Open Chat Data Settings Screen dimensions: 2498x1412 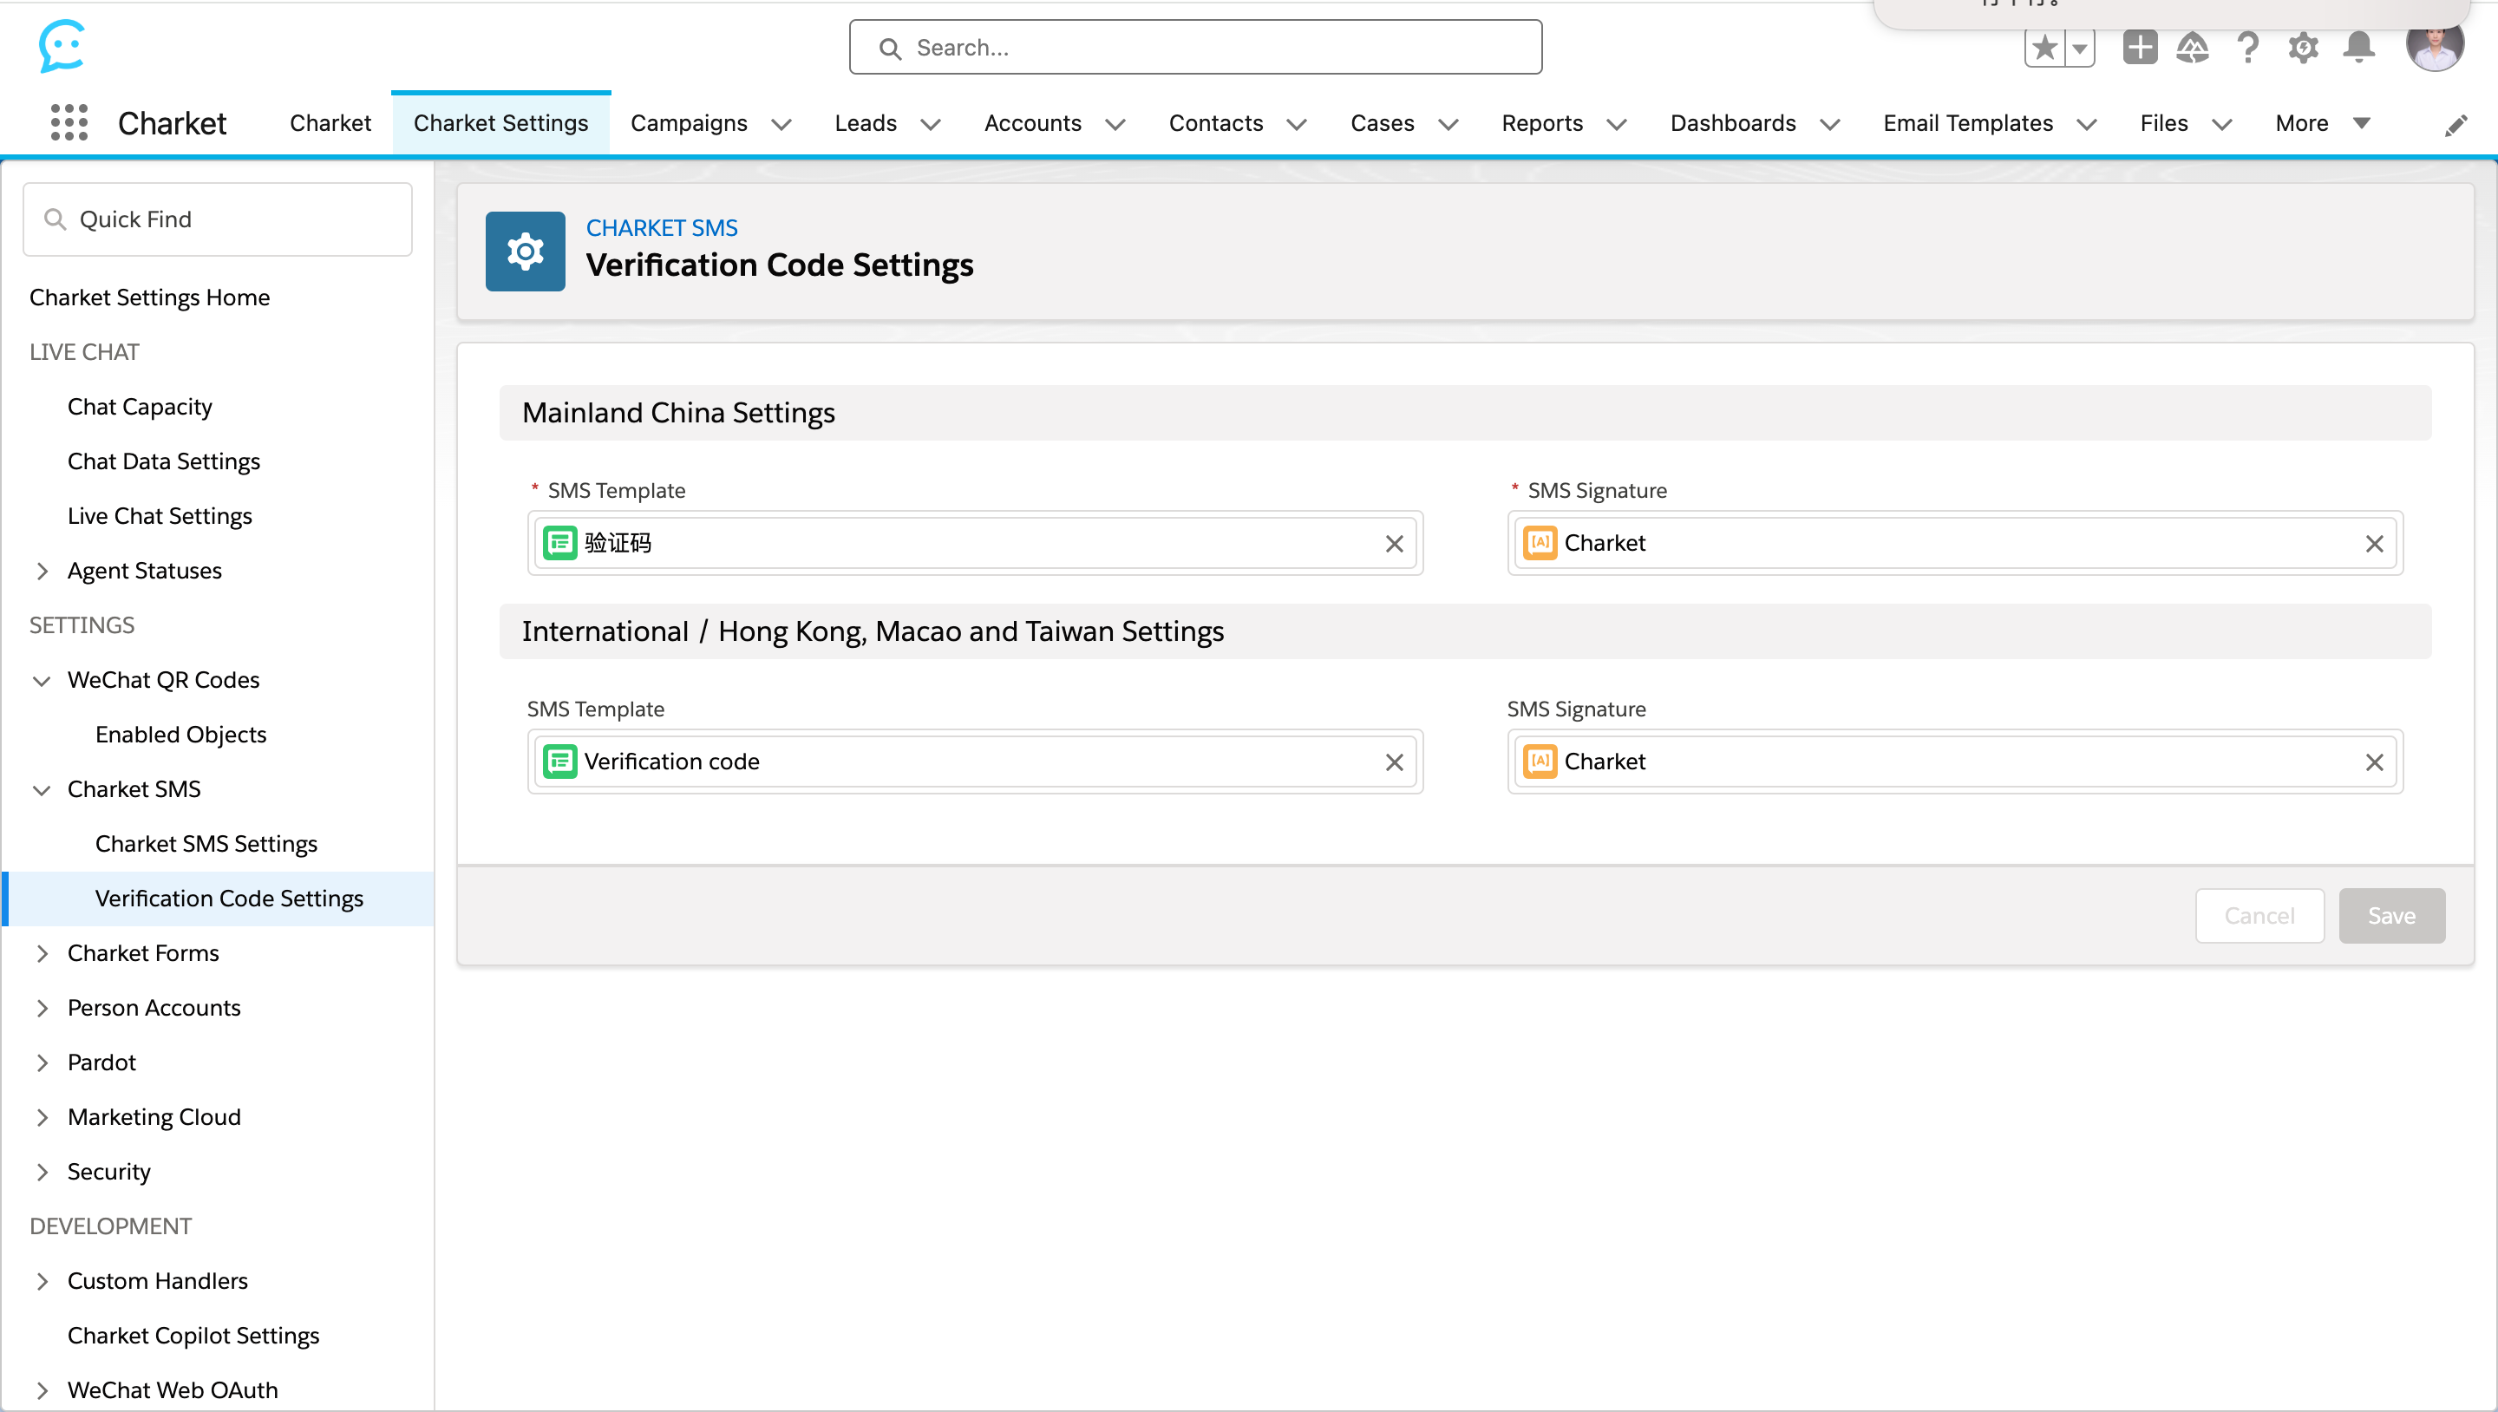pos(164,461)
